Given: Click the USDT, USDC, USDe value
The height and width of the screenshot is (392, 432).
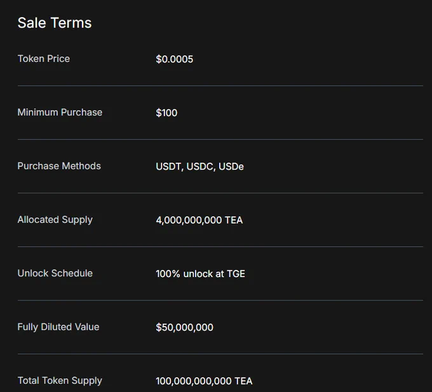Looking at the screenshot, I should [x=199, y=166].
